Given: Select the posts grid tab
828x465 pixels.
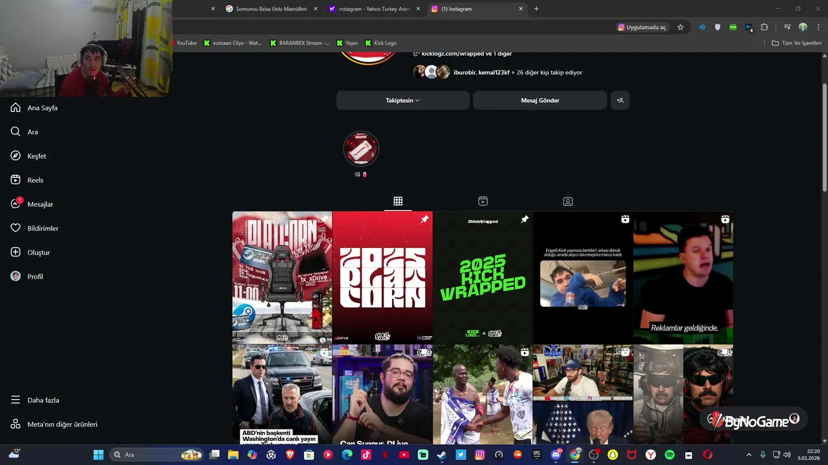Looking at the screenshot, I should pyautogui.click(x=398, y=201).
